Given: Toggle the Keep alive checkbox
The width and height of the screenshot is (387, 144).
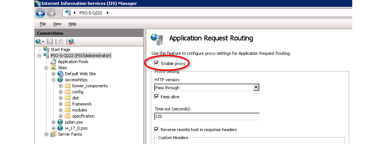Looking at the screenshot, I should [156, 97].
